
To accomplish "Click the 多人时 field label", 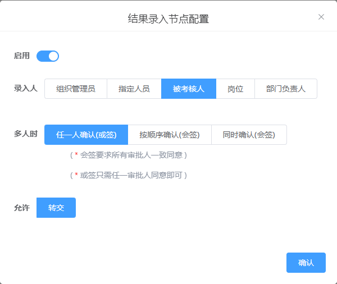I will point(26,135).
